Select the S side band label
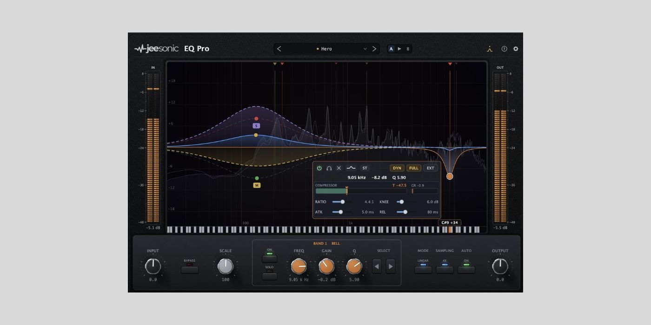The height and width of the screenshot is (325, 651). tap(256, 126)
